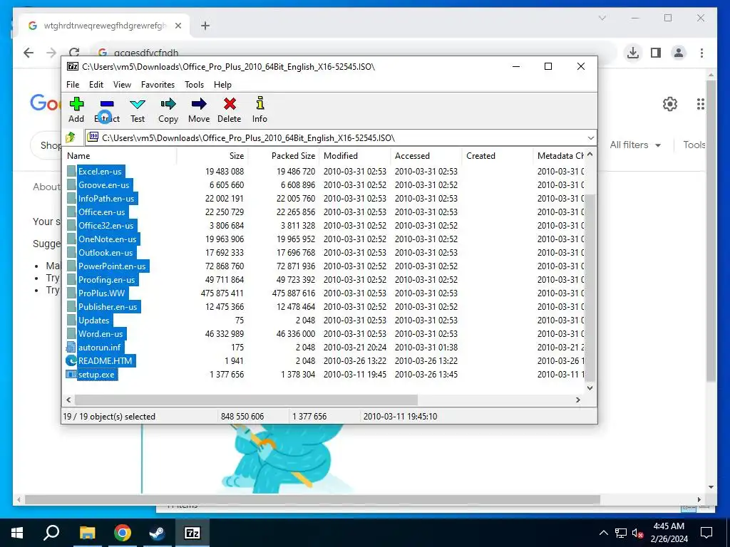Click the Excel.en-us folder icon
Image resolution: width=730 pixels, height=547 pixels.
71,171
